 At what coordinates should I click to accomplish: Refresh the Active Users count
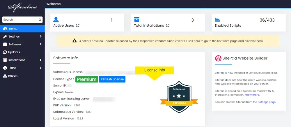click(x=78, y=25)
